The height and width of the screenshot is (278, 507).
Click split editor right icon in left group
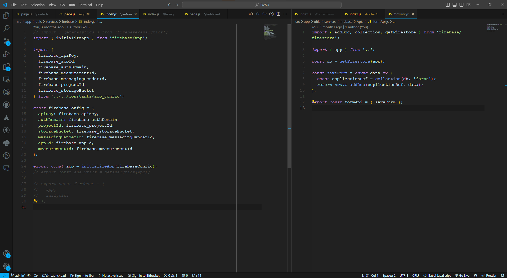pos(278,14)
